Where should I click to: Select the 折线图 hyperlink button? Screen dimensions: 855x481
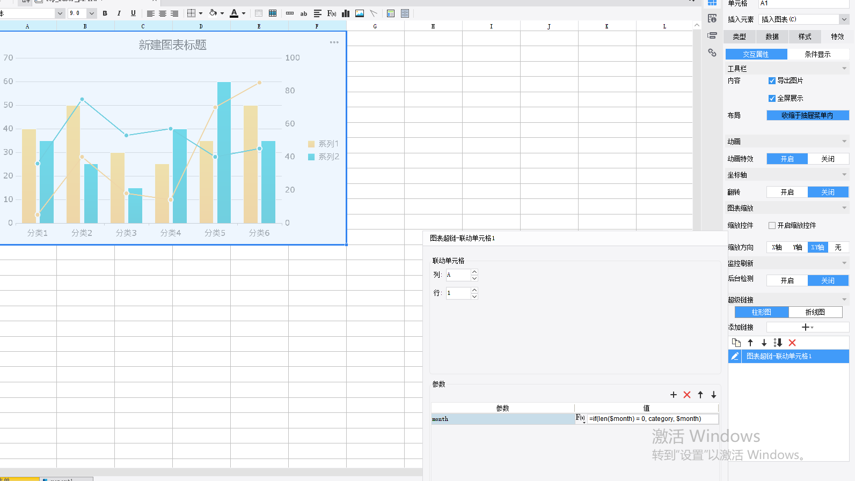pyautogui.click(x=815, y=312)
